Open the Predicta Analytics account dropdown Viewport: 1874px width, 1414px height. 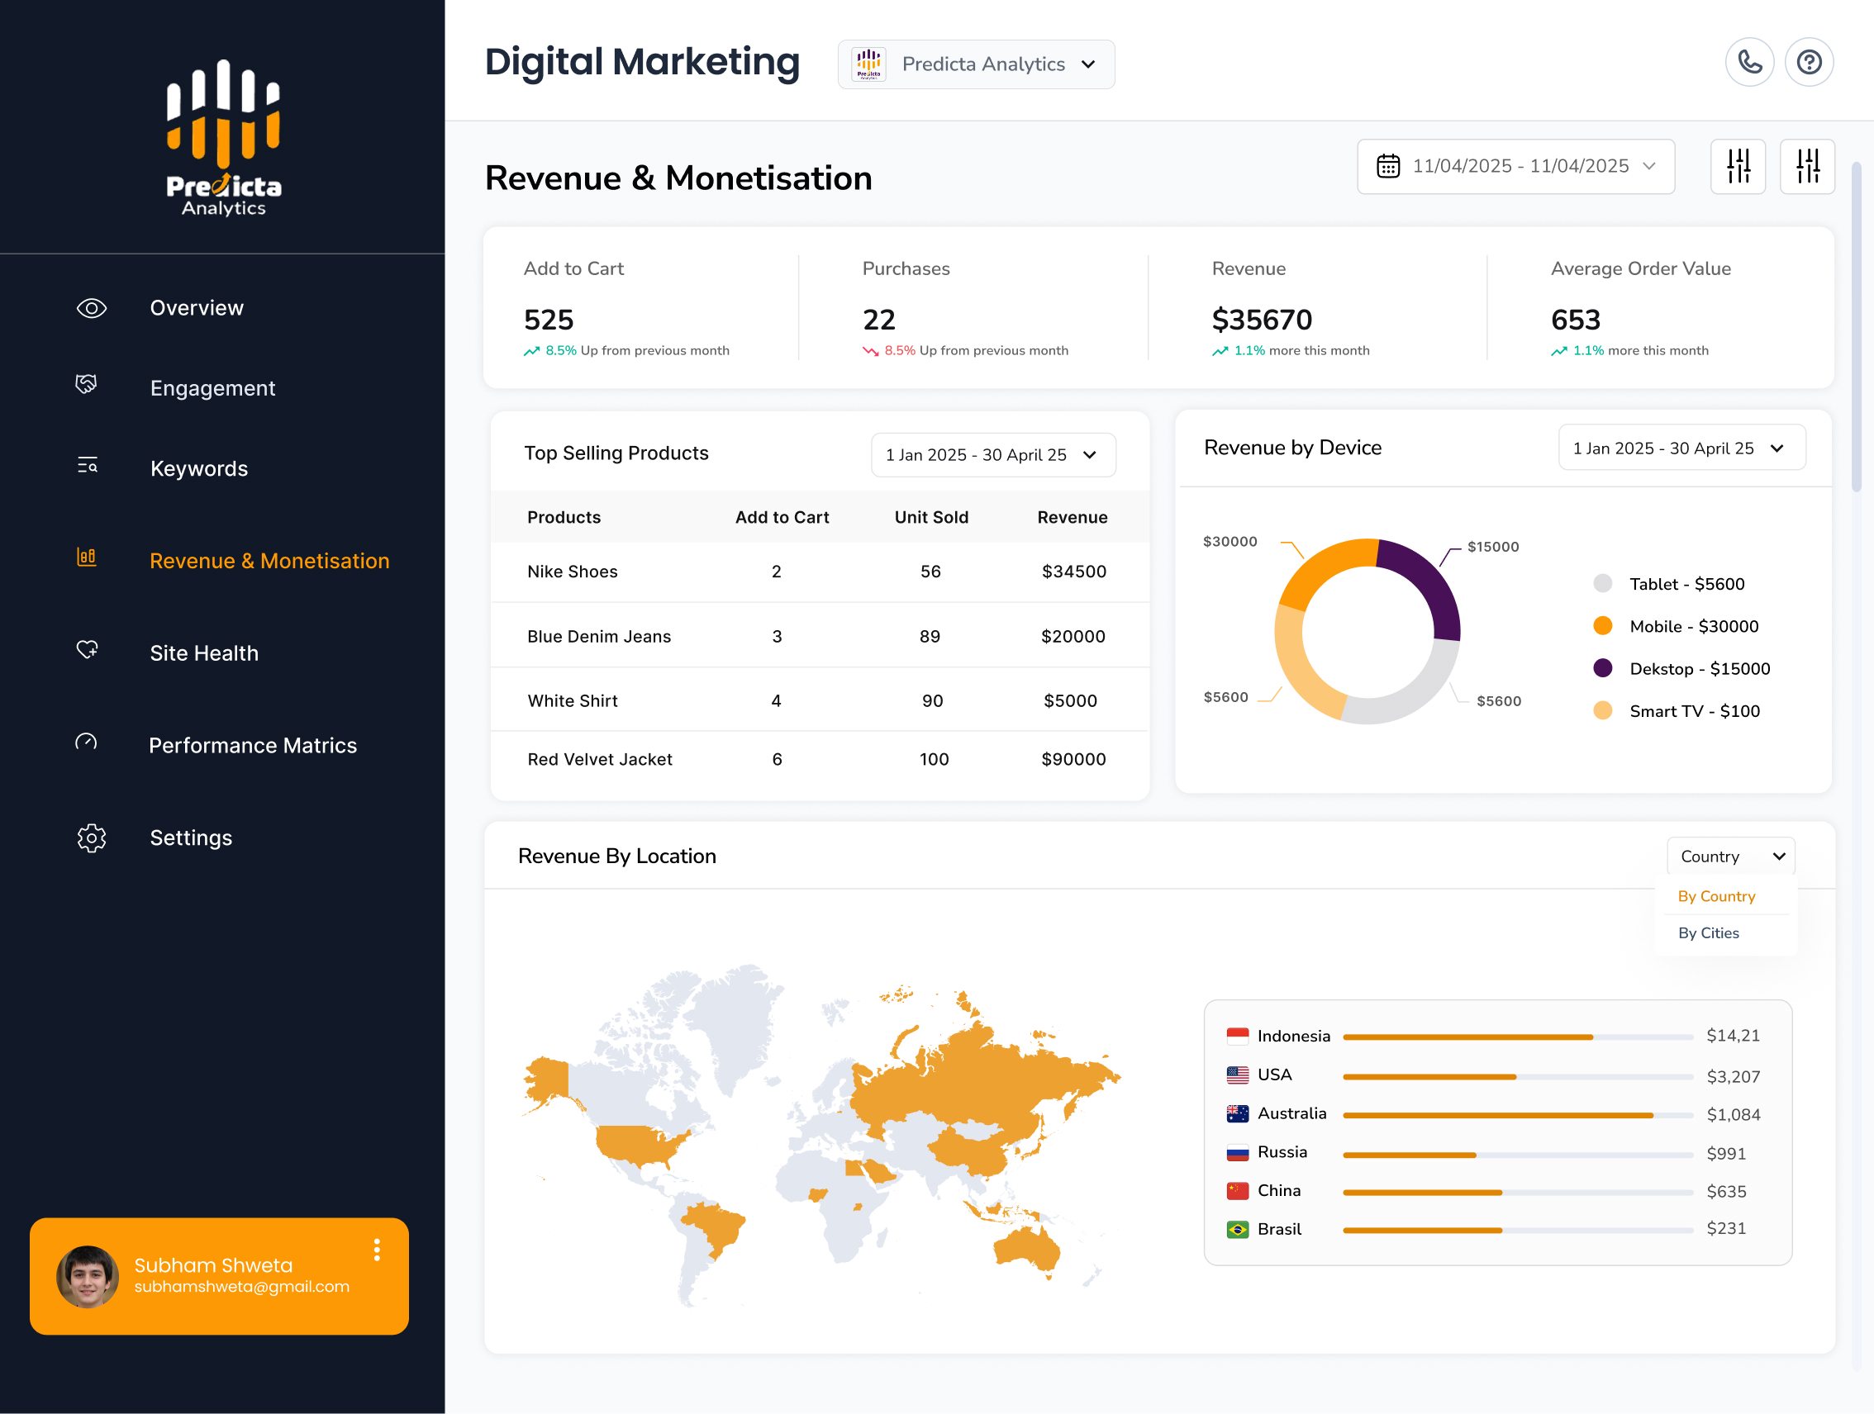[976, 64]
